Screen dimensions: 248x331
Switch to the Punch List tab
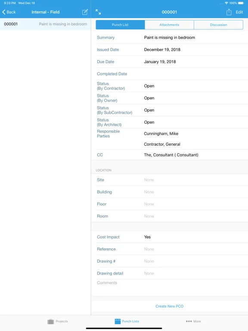click(120, 25)
